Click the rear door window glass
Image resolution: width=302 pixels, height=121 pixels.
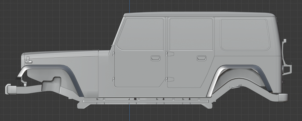click(191, 34)
